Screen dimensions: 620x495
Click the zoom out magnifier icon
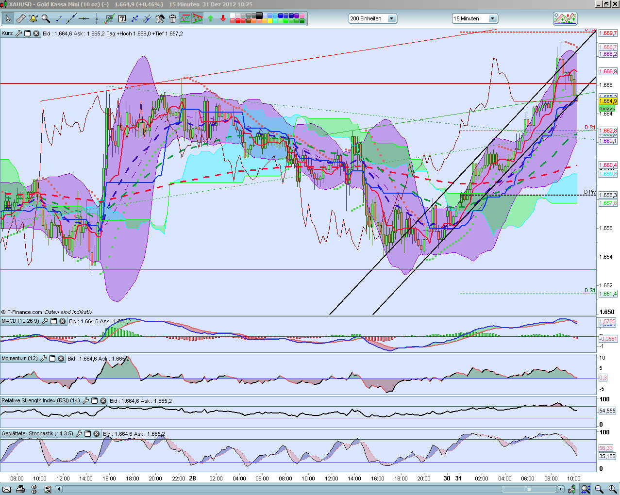pyautogui.click(x=599, y=489)
